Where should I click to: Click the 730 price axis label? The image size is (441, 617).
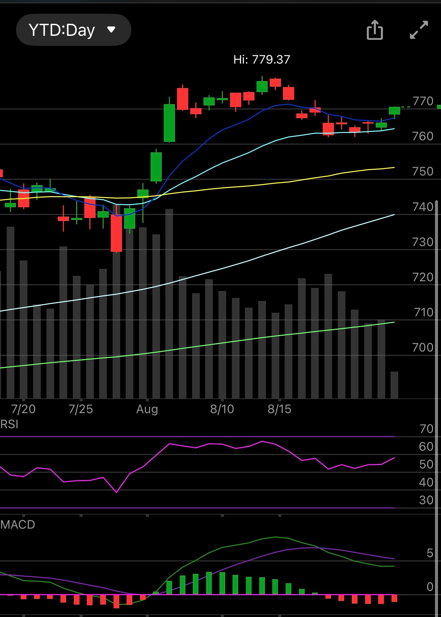point(423,242)
